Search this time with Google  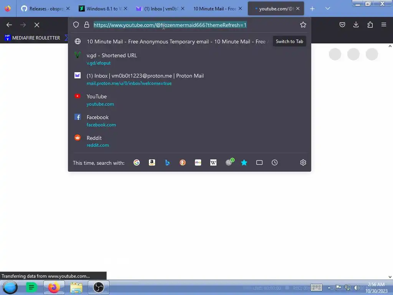click(x=137, y=162)
